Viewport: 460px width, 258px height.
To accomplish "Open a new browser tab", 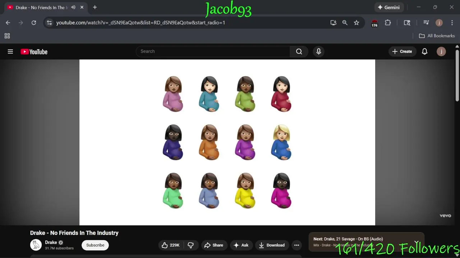I will 95,7.
